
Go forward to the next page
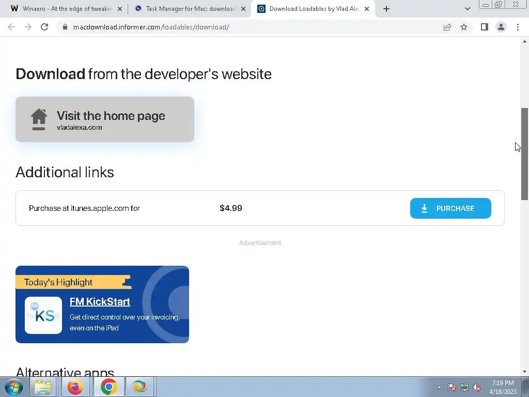tap(28, 27)
